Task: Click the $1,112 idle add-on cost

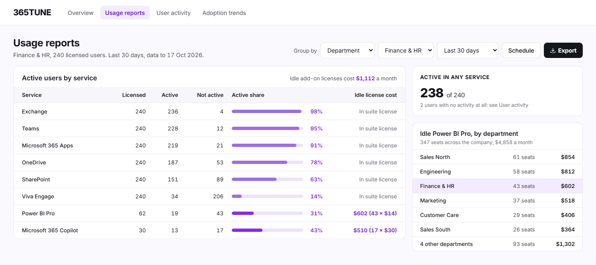Action: coord(365,78)
